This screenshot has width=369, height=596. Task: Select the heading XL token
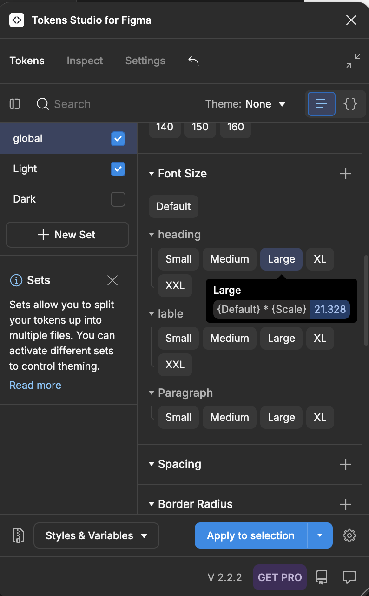[320, 259]
